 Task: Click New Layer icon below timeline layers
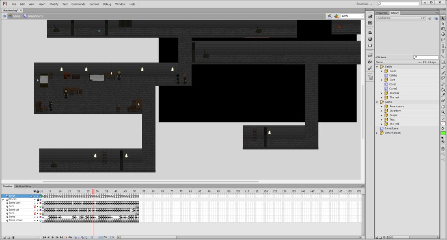click(3, 238)
